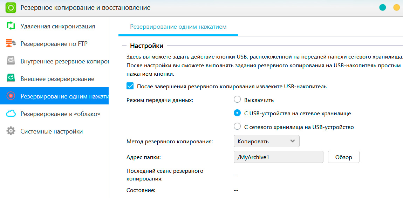
Task: Click the external backup (Внешнее резервирование) icon
Action: (x=11, y=78)
